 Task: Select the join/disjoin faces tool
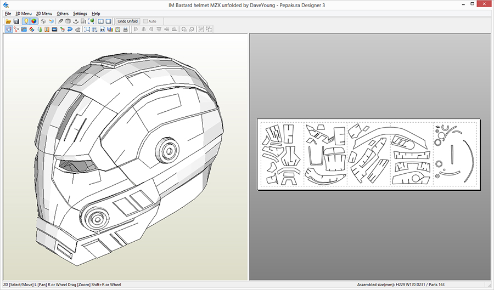pyautogui.click(x=16, y=29)
